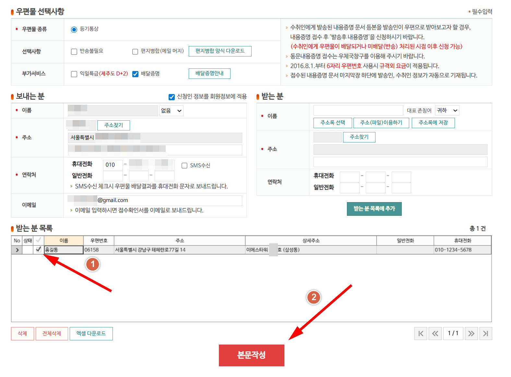511x377 pixels.
Task: Click 주소(파일)이용하기 button
Action: pyautogui.click(x=381, y=123)
